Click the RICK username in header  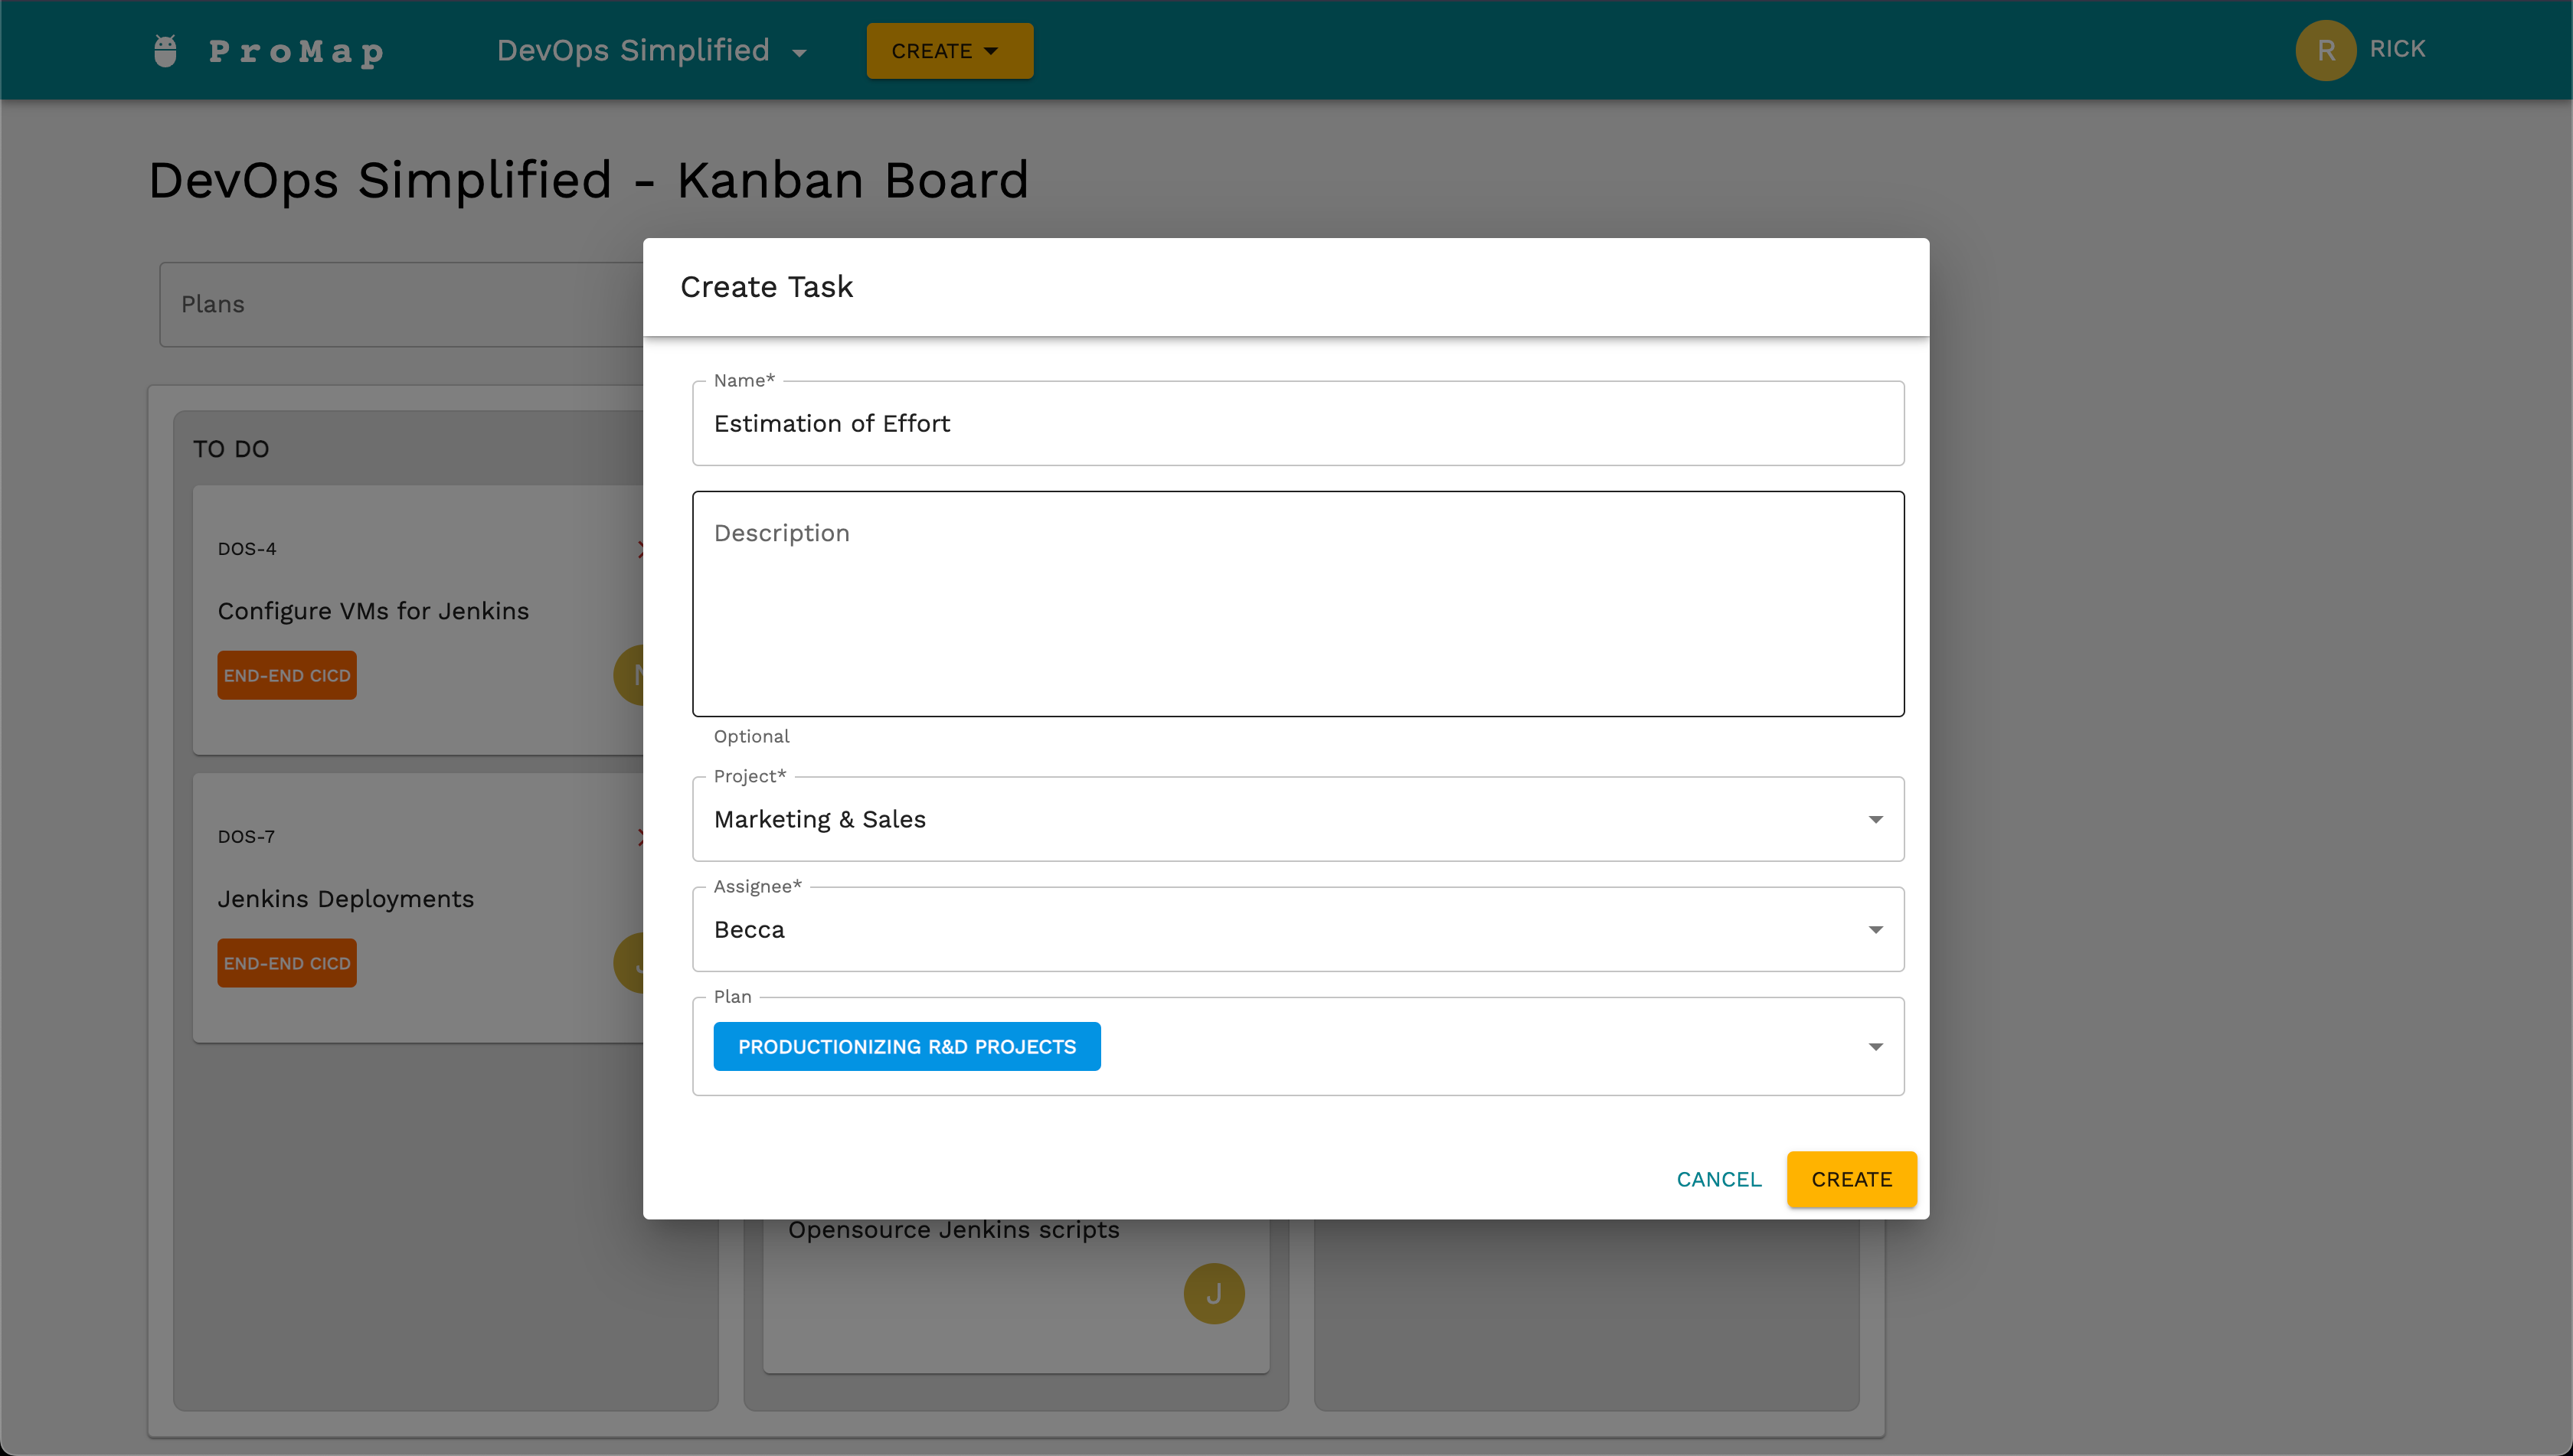pos(2397,49)
